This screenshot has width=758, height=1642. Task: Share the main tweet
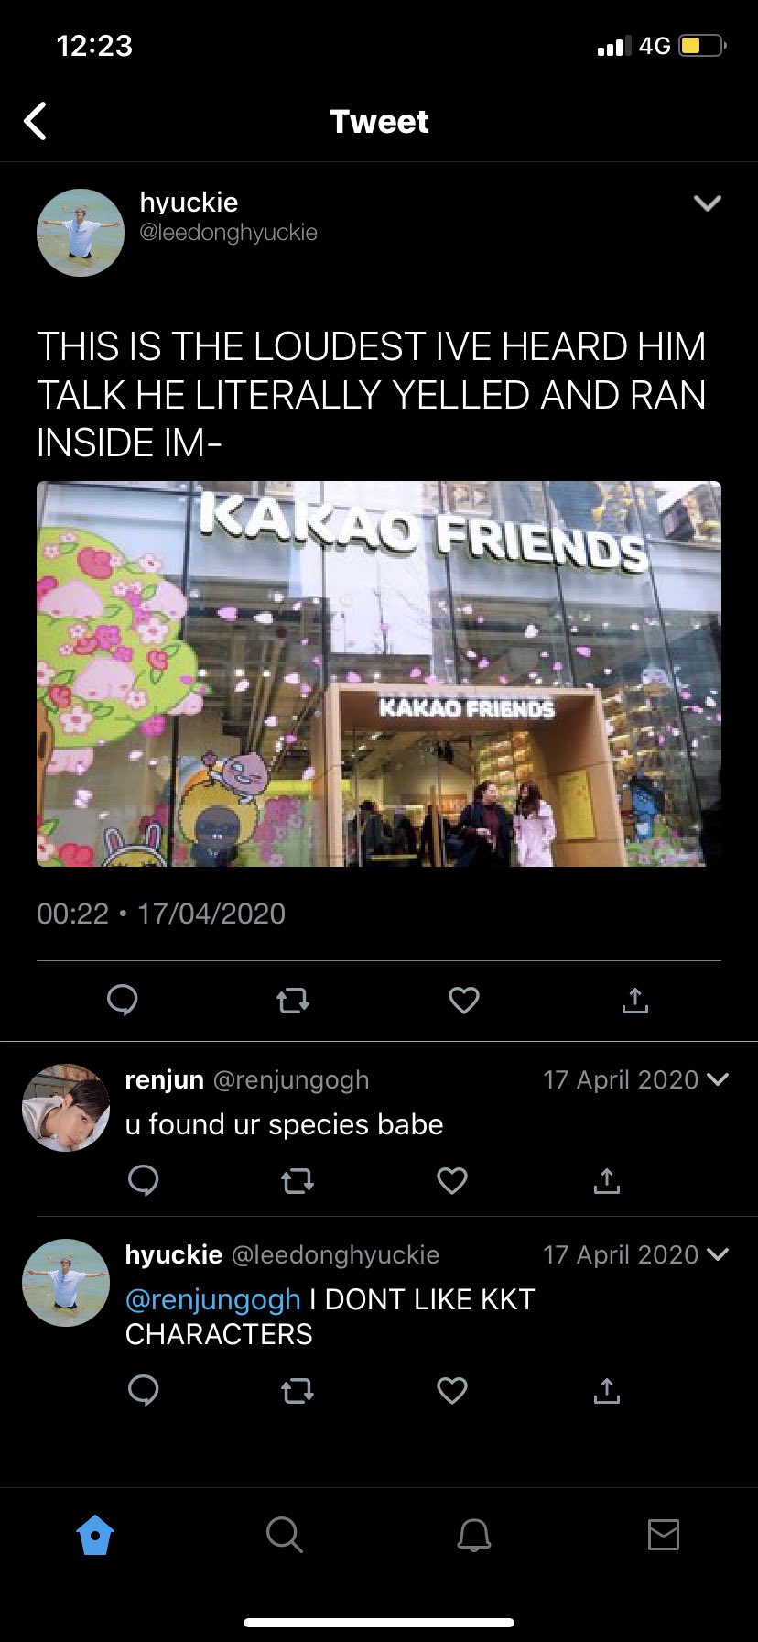(634, 1000)
